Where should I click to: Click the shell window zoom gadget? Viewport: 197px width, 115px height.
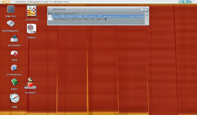142,9
